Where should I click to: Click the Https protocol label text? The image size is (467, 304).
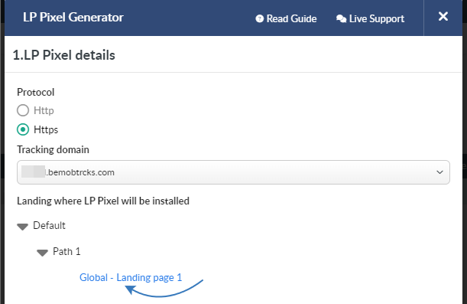(46, 129)
